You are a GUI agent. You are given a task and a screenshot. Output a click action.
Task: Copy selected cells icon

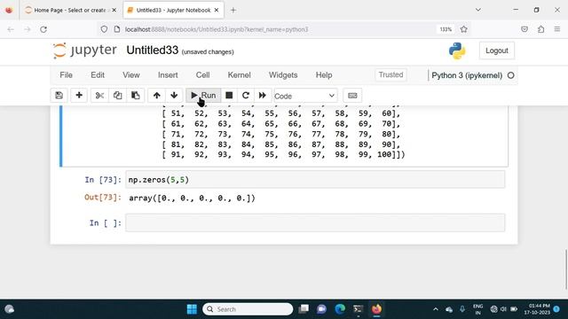point(117,96)
